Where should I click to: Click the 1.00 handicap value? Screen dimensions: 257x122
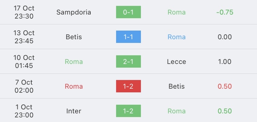(225, 62)
